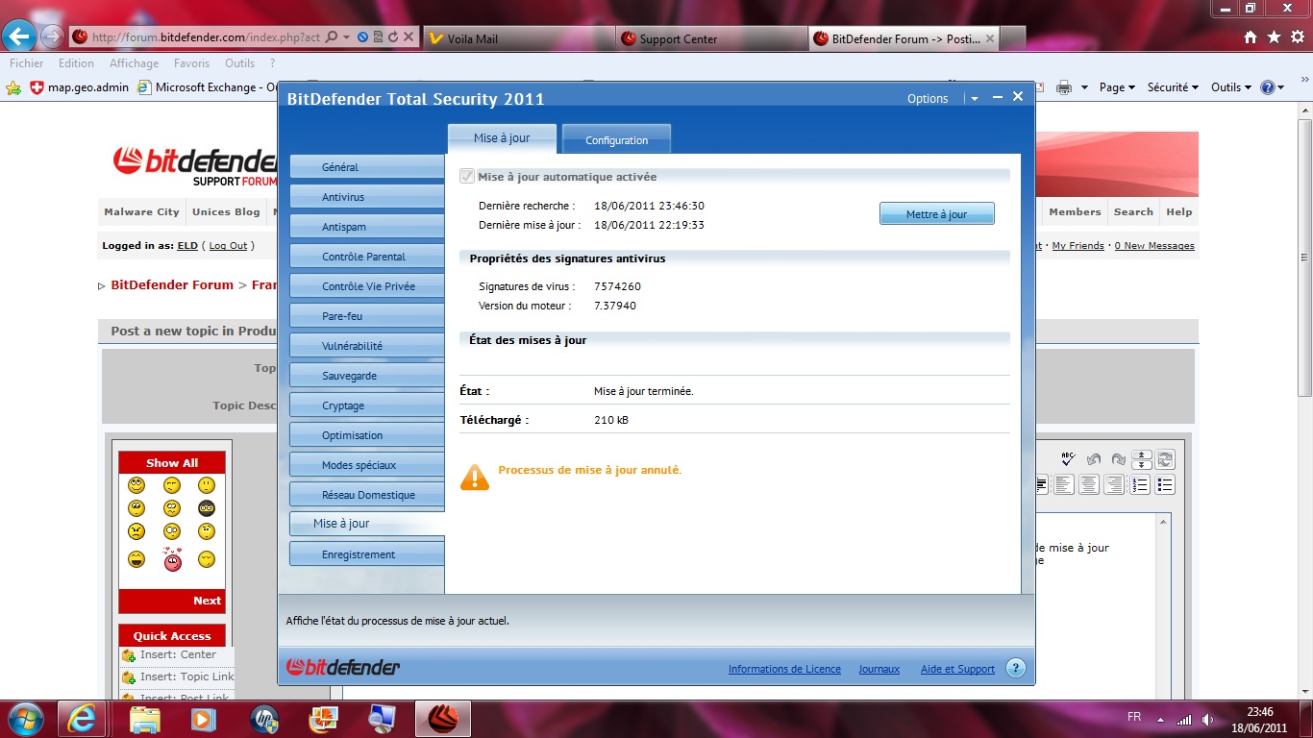Click the Mettre à jour button
The image size is (1313, 738).
pos(936,214)
